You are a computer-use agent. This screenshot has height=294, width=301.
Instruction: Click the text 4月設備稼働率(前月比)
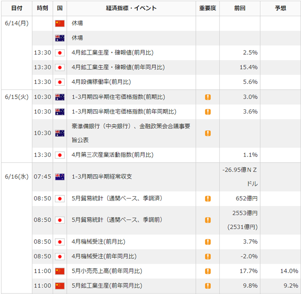(102, 82)
